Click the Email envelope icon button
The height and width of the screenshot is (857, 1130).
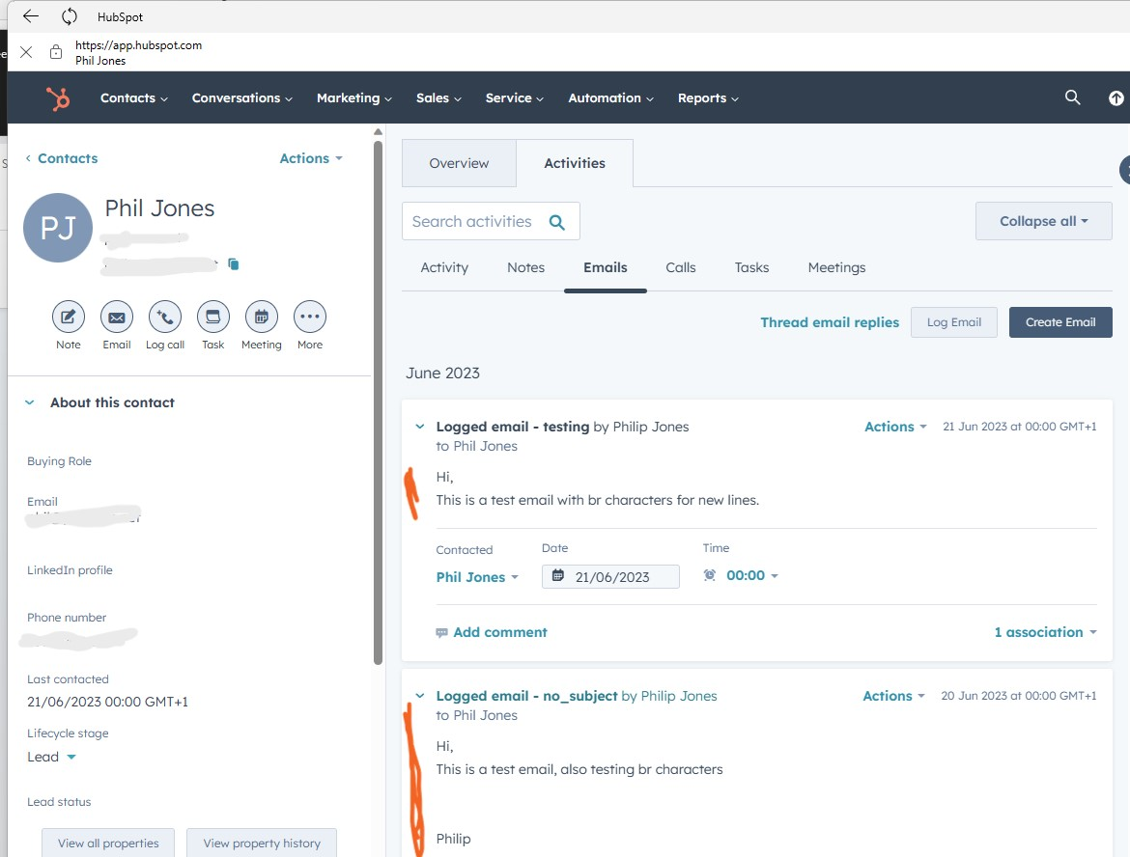coord(116,317)
